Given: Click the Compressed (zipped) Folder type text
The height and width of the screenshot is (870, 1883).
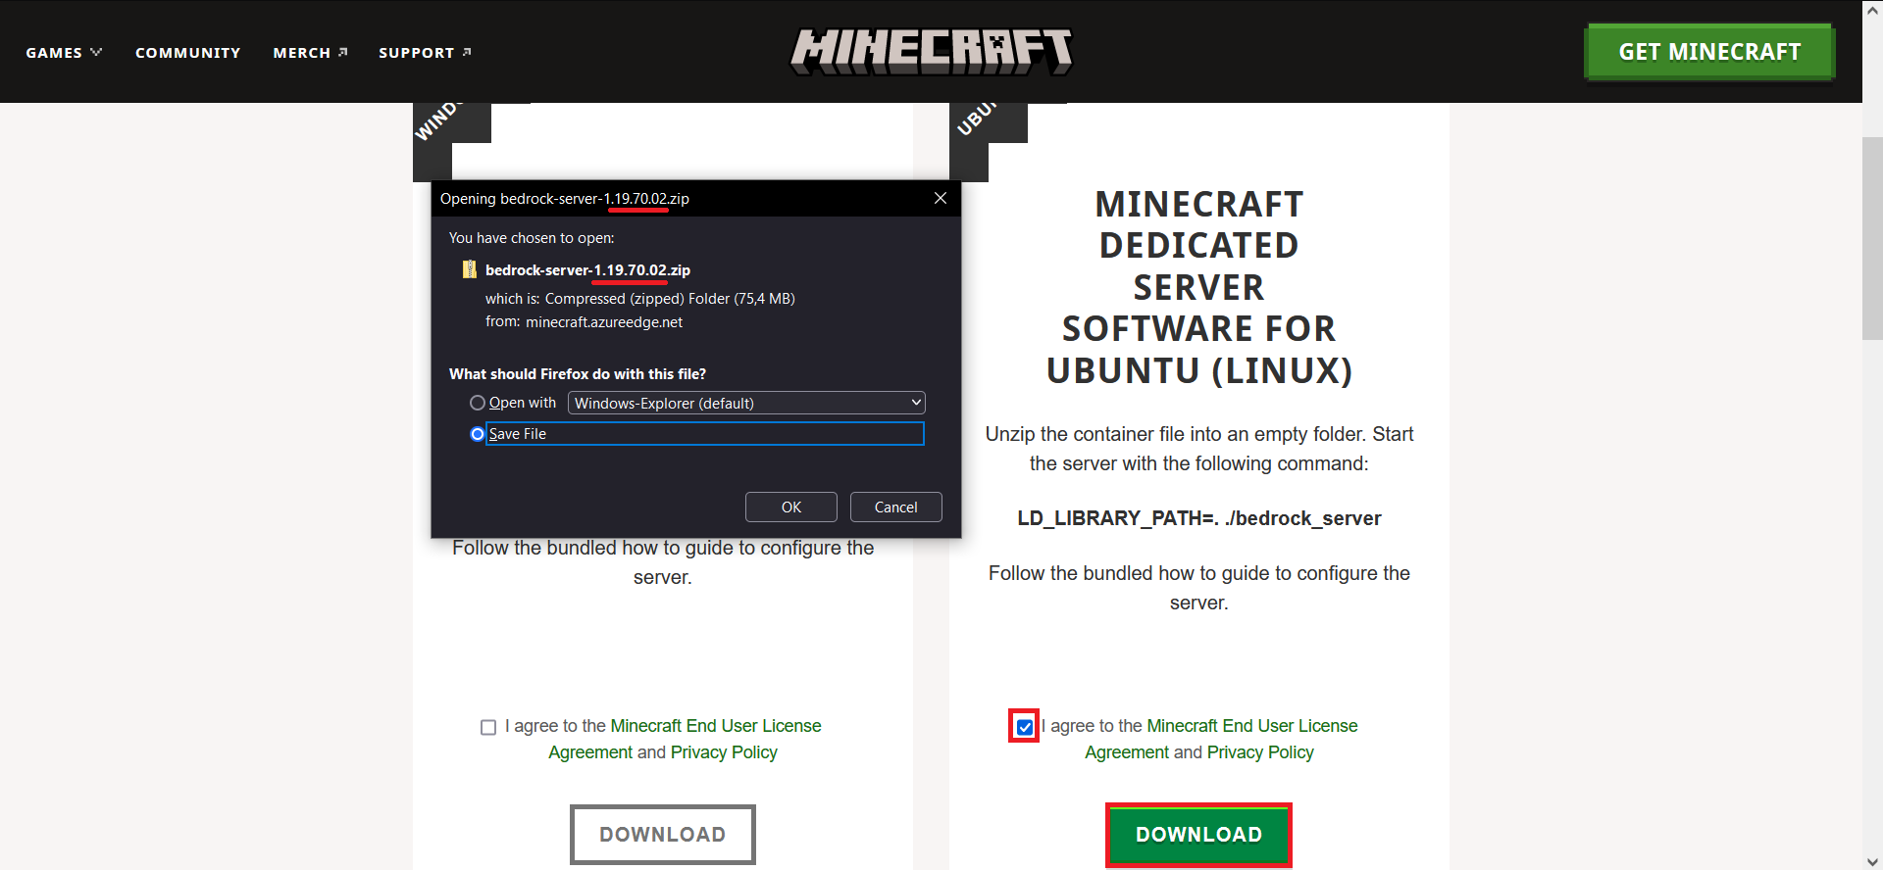Looking at the screenshot, I should click(x=670, y=299).
